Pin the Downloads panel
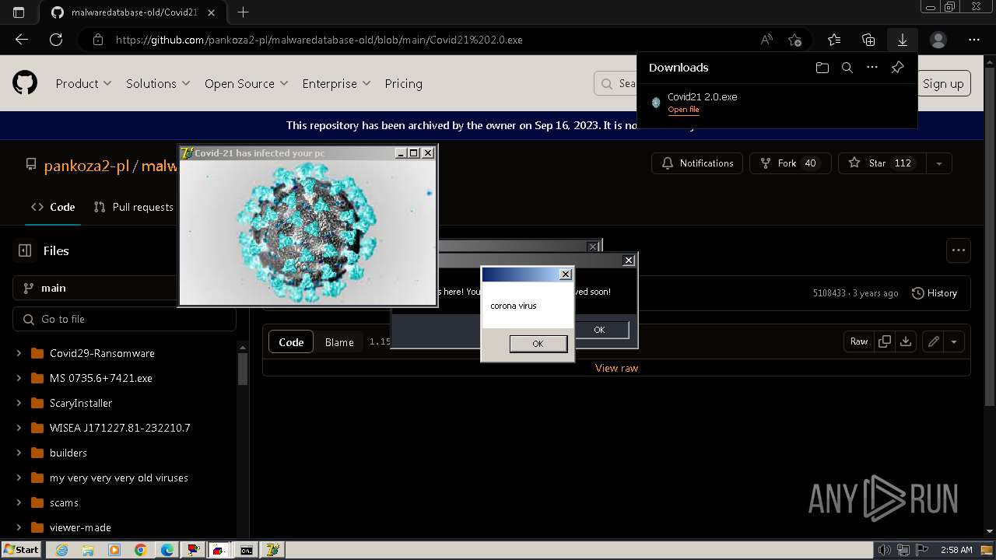This screenshot has height=560, width=996. point(897,68)
